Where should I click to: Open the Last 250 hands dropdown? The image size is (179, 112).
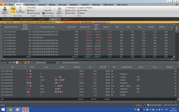point(9,63)
